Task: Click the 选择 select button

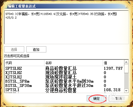Action: pyautogui.click(x=14, y=49)
